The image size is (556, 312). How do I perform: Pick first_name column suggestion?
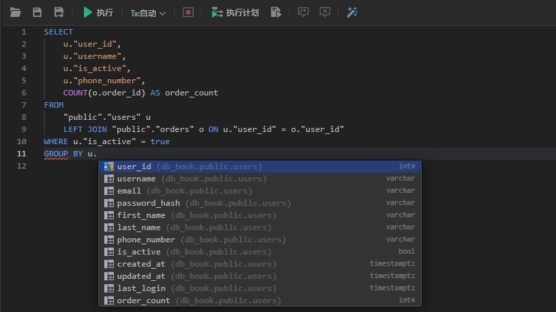(260, 215)
